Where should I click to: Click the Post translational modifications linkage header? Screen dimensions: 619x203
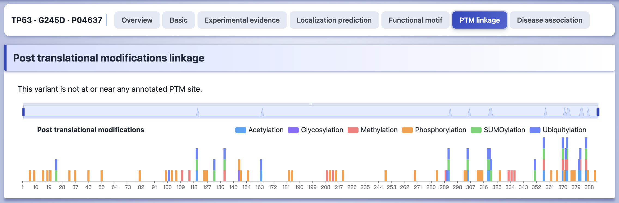109,58
